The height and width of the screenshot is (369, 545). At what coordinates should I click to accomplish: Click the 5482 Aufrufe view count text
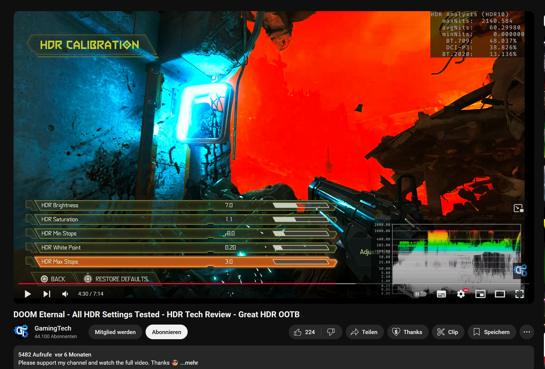pos(35,355)
